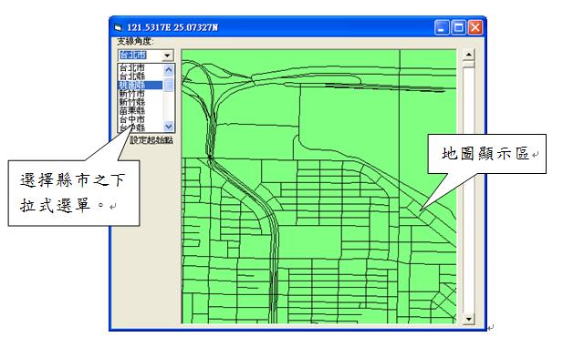Click the 設定起始點 button
This screenshot has width=563, height=337.
coord(151,140)
